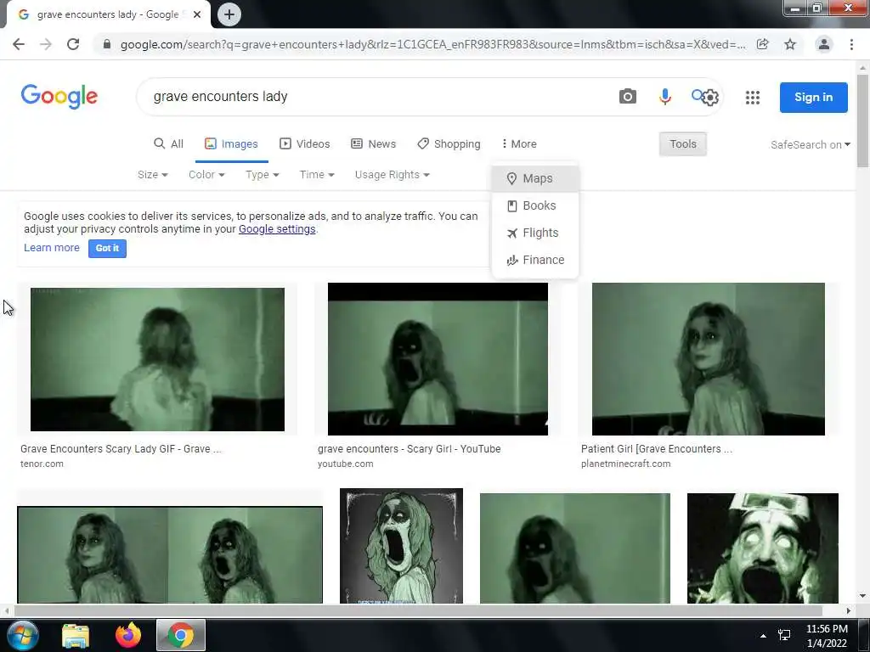Switch to the Shopping tab

(x=449, y=144)
